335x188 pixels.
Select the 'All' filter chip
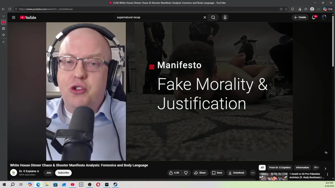(262, 168)
